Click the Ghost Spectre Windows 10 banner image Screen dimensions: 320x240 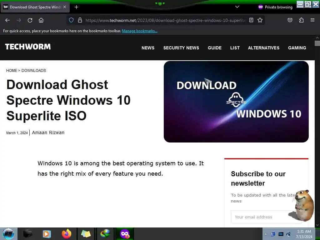[236, 102]
